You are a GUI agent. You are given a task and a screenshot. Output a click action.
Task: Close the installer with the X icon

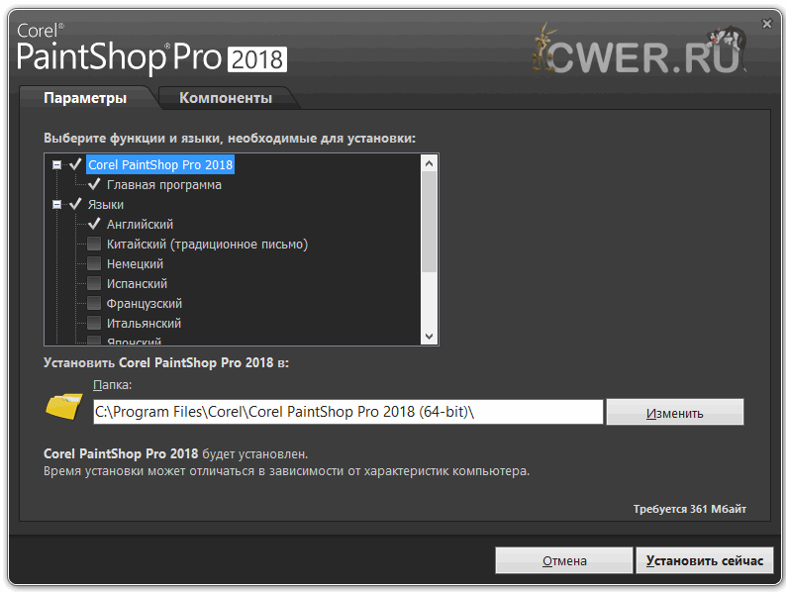766,24
